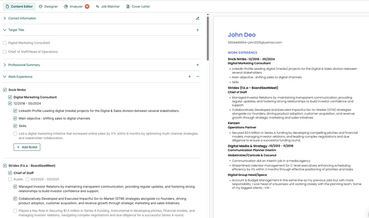Open the three-dot menu for Work Experience
The width and height of the screenshot is (369, 218).
click(x=197, y=77)
